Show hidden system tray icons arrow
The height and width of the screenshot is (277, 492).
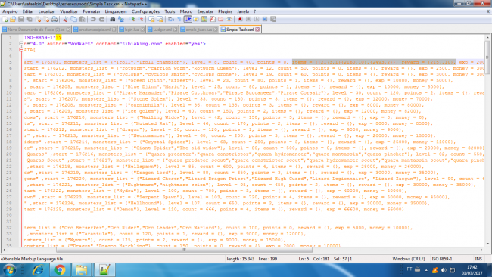pyautogui.click(x=426, y=269)
